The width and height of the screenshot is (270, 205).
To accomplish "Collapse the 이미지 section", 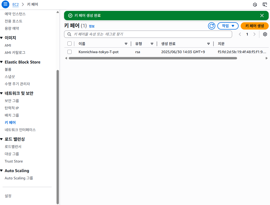I will tap(2, 38).
